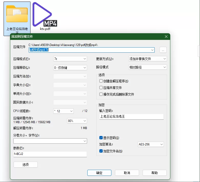
Task: Open the 80% memory usage dropdown
Action: (x=77, y=121)
